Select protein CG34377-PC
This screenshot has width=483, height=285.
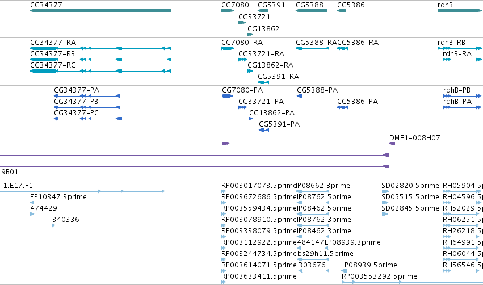click(88, 119)
